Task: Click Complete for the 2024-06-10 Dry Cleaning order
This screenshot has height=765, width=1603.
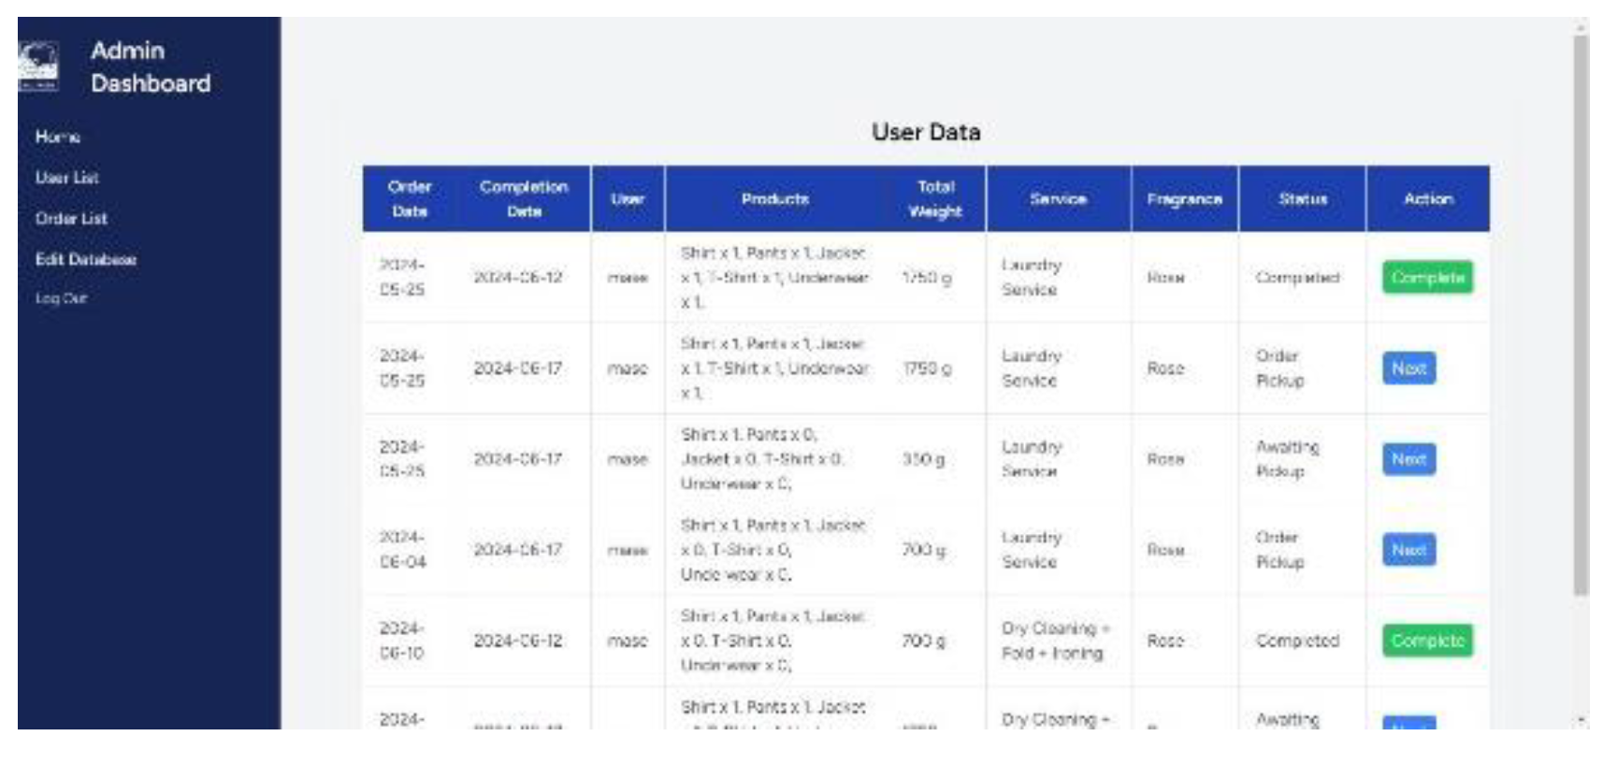Action: click(1426, 641)
